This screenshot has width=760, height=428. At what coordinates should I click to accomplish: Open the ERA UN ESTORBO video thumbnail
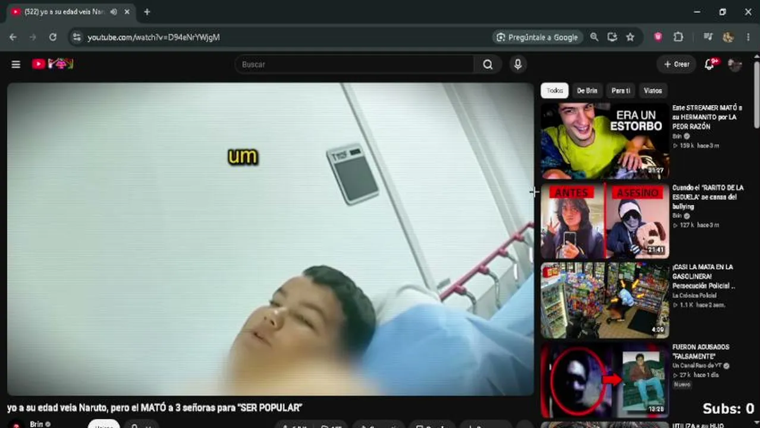coord(605,141)
